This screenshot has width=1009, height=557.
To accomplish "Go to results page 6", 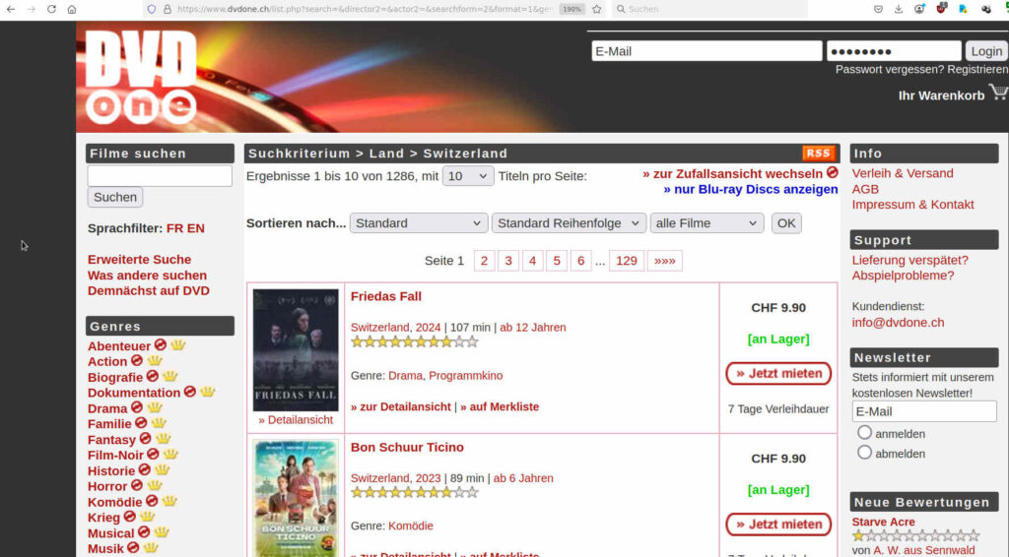I will 580,261.
